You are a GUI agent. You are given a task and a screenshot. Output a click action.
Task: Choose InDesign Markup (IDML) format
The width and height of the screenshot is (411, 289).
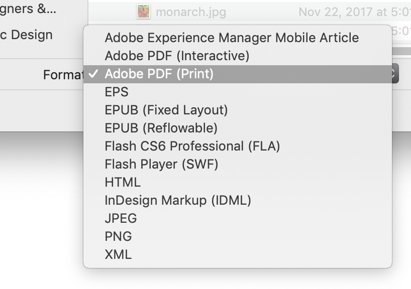[x=238, y=200]
